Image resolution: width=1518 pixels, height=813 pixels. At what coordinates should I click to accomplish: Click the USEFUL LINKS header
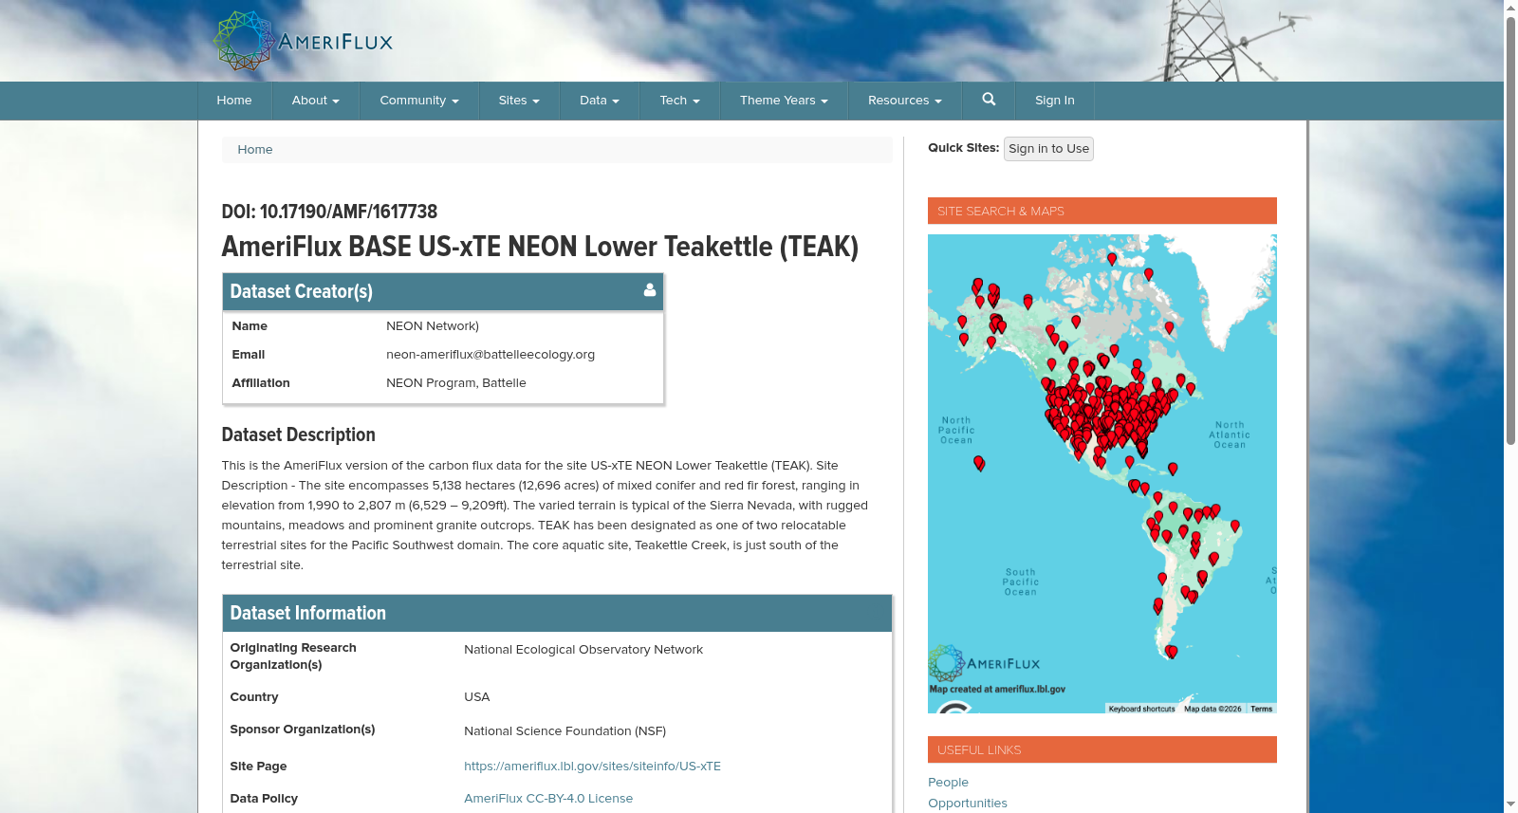[x=1102, y=749]
